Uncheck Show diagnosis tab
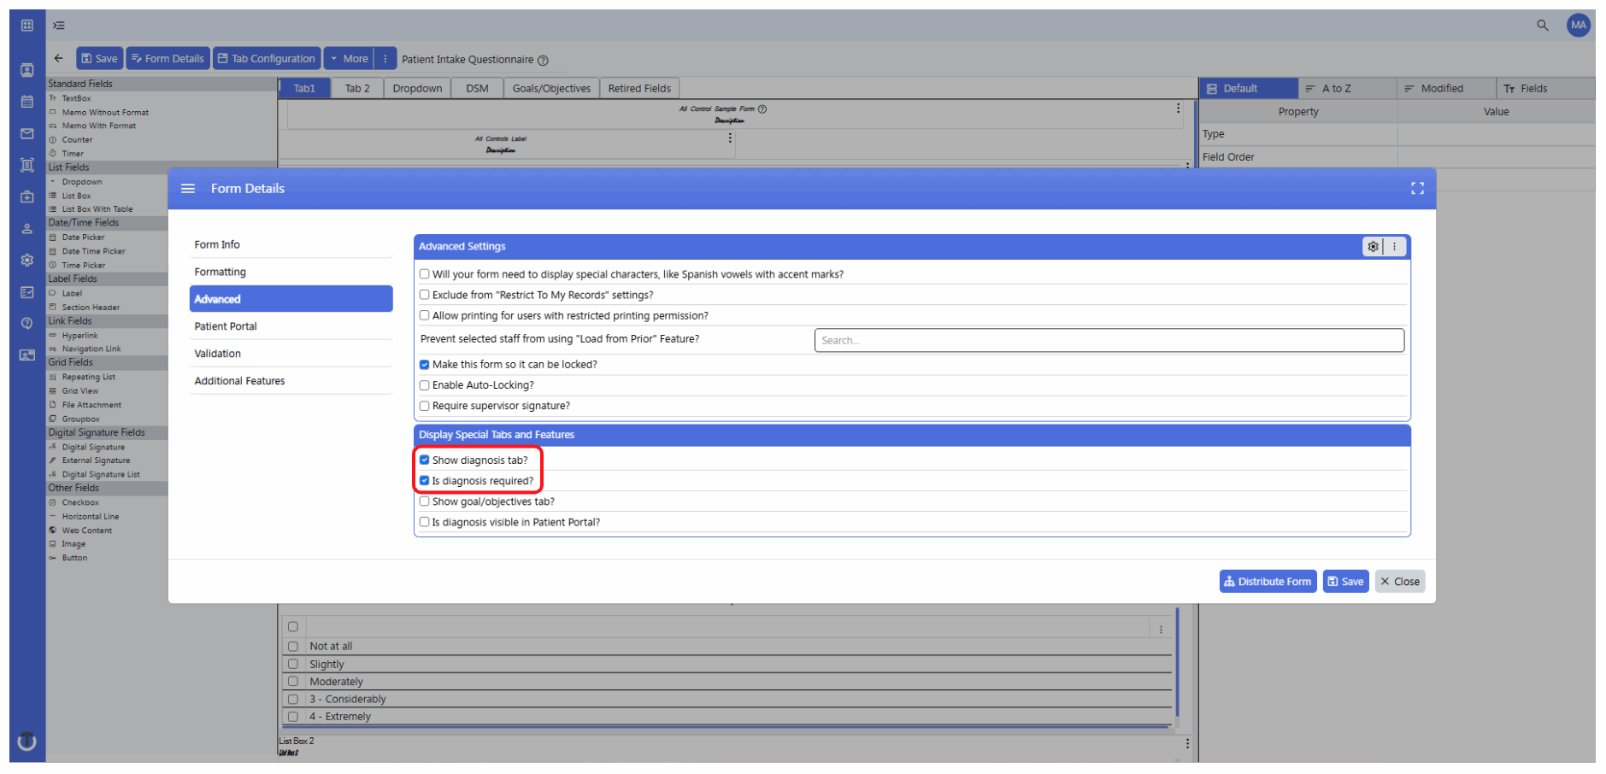1606x774 pixels. click(425, 460)
